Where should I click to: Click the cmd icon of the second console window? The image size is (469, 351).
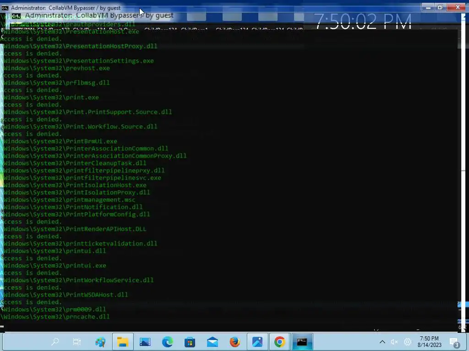click(16, 16)
